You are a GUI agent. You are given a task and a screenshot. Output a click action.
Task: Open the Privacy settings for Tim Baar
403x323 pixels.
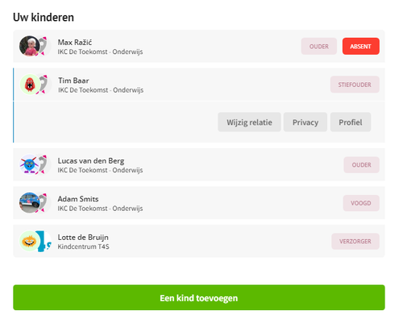tap(305, 122)
